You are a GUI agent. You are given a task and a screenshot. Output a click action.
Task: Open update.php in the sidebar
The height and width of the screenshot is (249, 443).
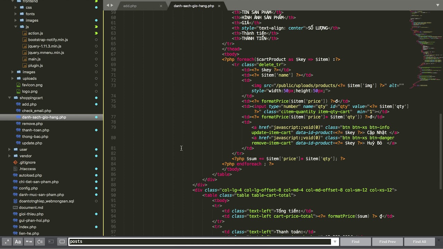coord(32,143)
